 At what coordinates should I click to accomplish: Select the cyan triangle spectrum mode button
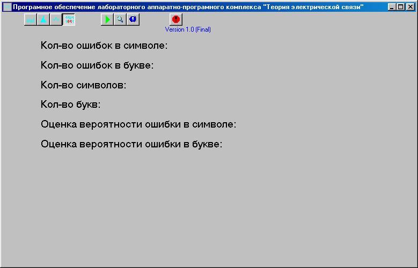43,20
